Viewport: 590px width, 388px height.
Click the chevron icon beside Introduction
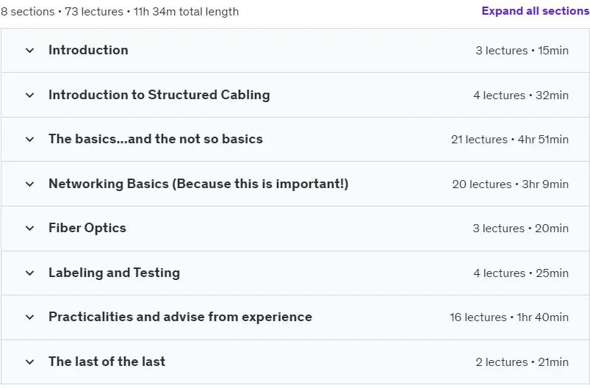[x=29, y=51]
